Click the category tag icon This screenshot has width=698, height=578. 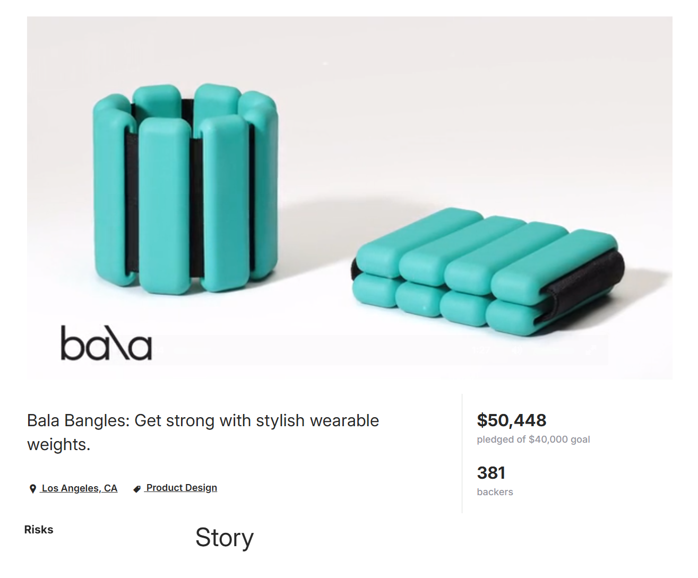point(137,489)
